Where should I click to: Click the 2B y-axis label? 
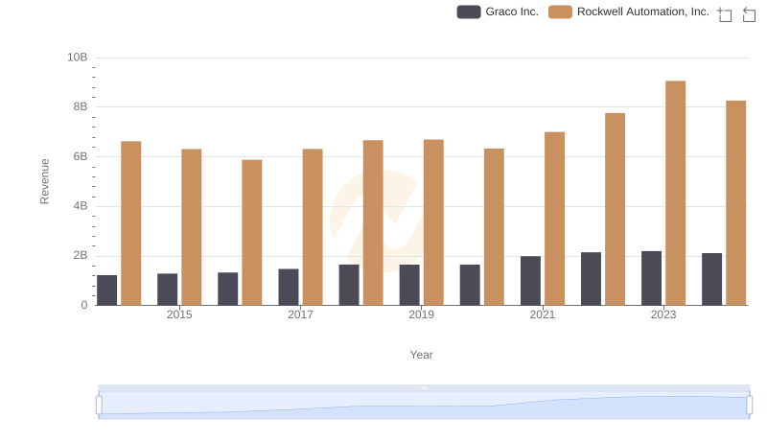click(x=81, y=256)
